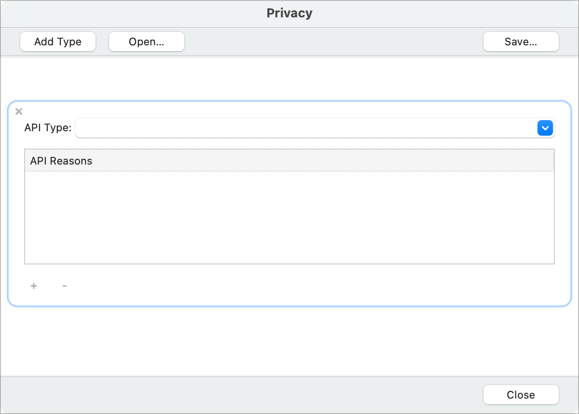Screen dimensions: 579x414
Task: Click the bottom bar left of Close
Action: click(241, 395)
